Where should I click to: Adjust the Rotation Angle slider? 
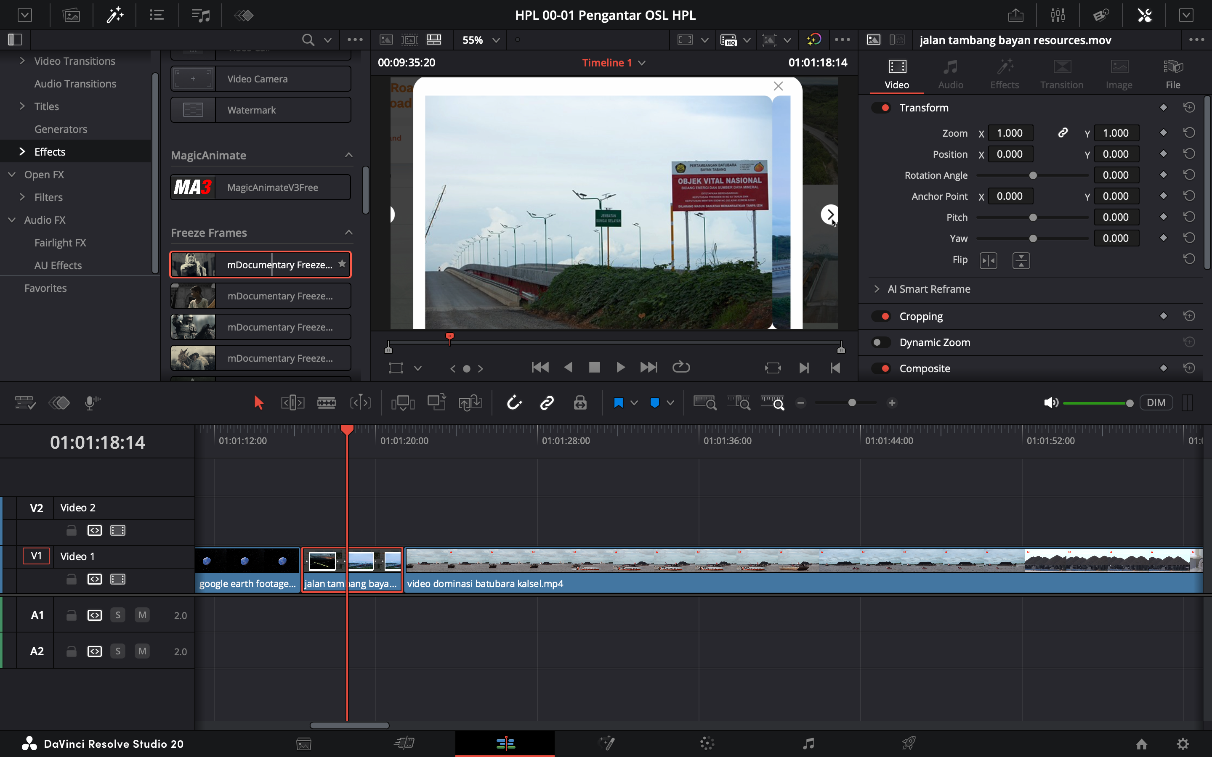[x=1032, y=175]
